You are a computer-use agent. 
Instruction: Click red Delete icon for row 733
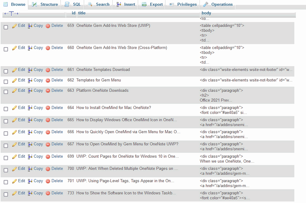coord(48,193)
